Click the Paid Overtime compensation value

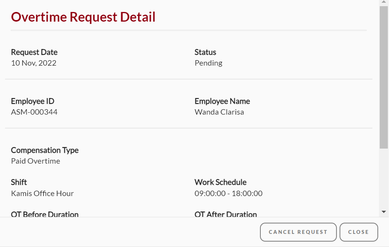tap(35, 161)
